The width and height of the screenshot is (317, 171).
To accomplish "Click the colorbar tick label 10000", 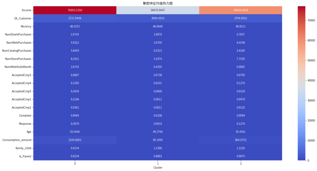I will (x=311, y=141).
